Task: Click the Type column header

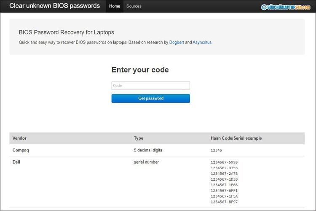Action: (x=139, y=138)
